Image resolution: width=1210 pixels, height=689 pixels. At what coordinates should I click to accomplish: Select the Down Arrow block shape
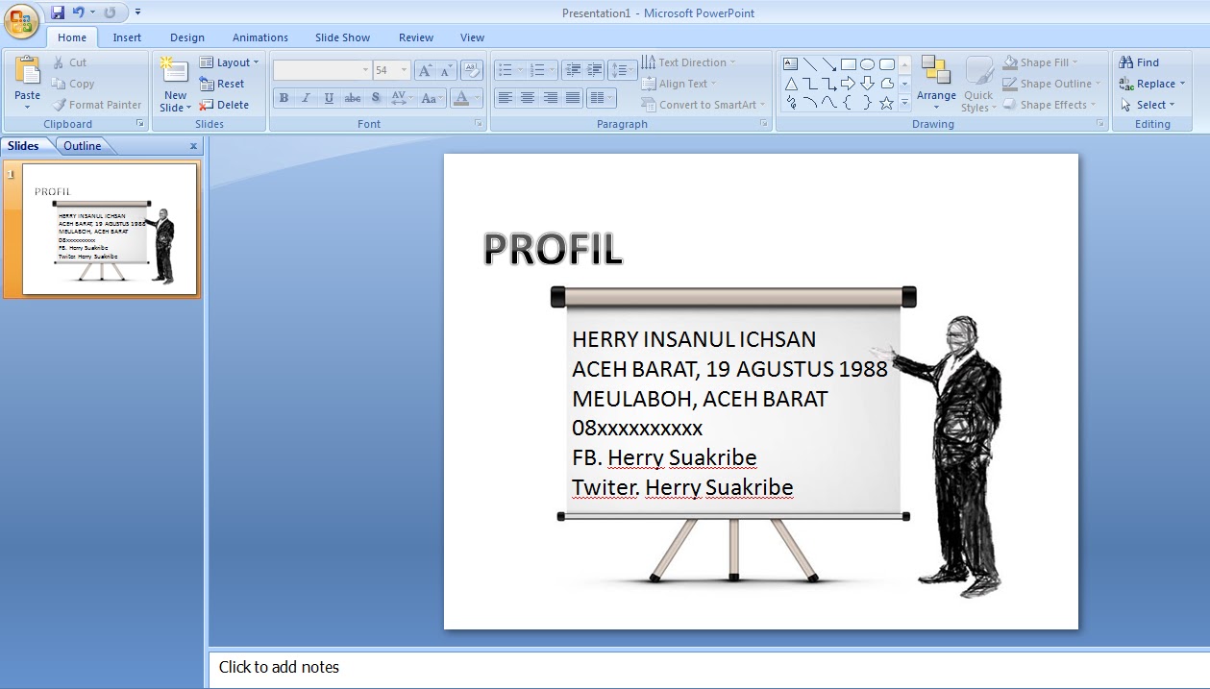[x=867, y=84]
